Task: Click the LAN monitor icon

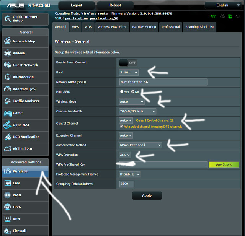Action: pyautogui.click(x=8, y=183)
